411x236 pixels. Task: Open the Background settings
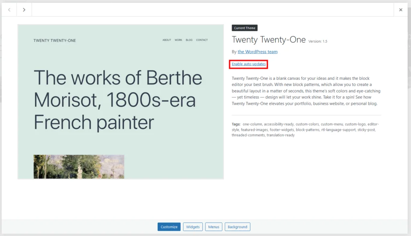(x=237, y=226)
